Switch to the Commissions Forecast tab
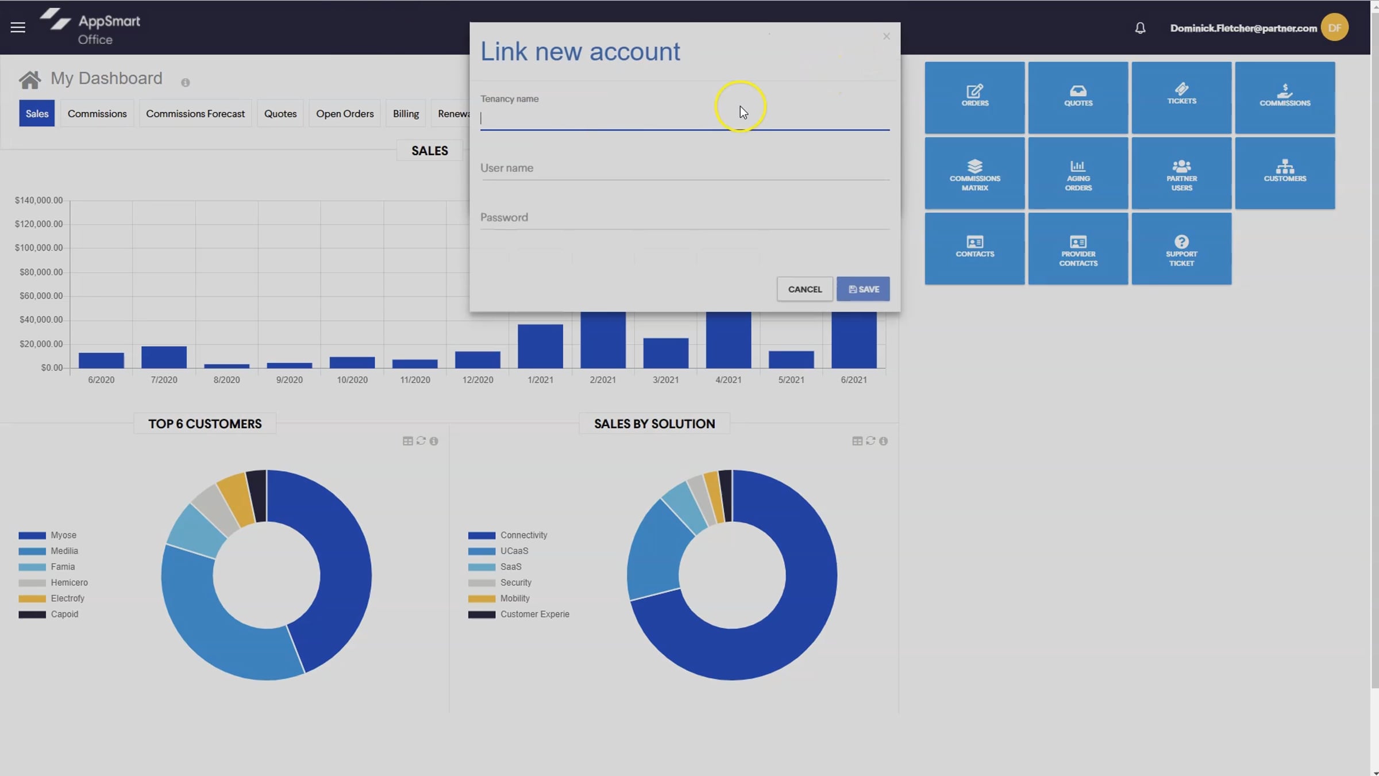 [195, 113]
